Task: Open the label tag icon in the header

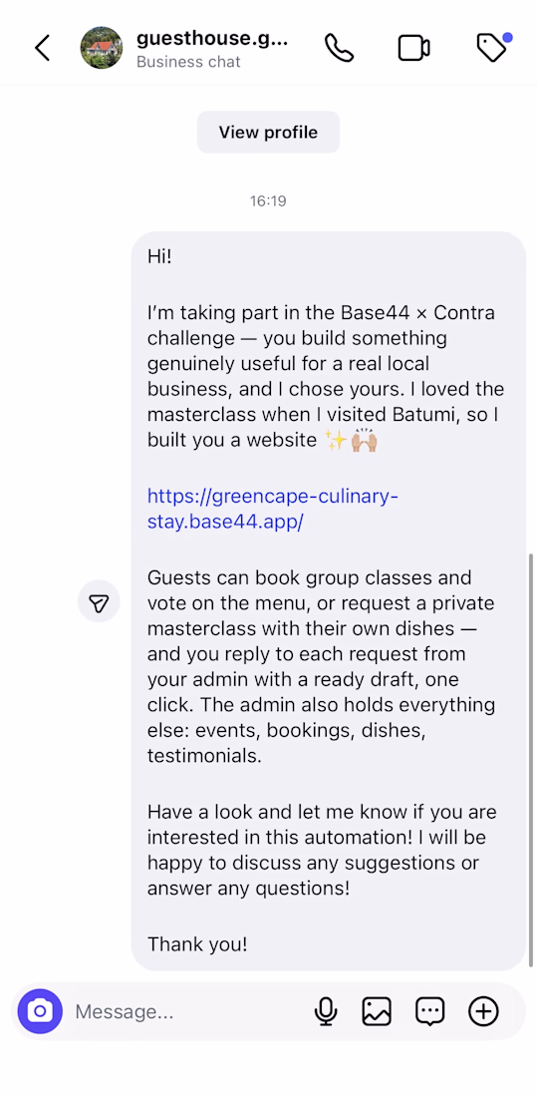Action: tap(491, 48)
